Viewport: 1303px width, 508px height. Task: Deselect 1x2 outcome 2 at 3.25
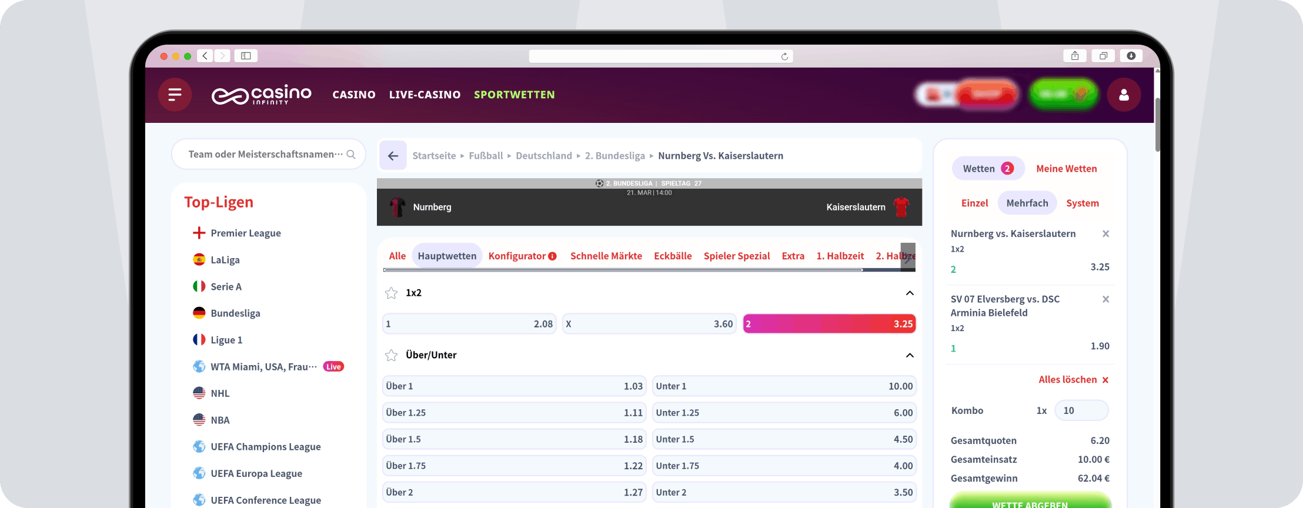829,324
